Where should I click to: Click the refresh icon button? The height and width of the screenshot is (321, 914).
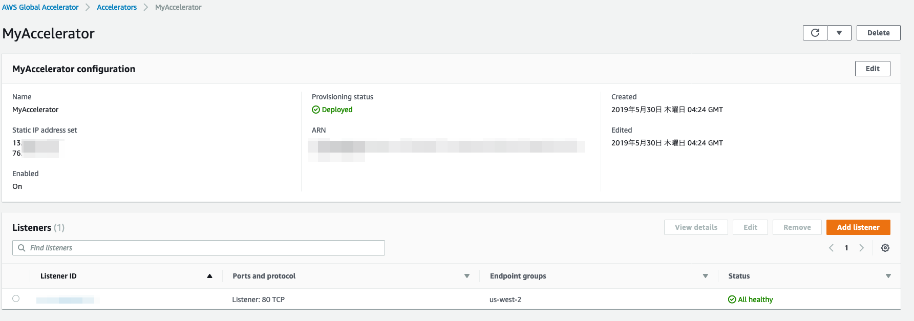coord(815,33)
